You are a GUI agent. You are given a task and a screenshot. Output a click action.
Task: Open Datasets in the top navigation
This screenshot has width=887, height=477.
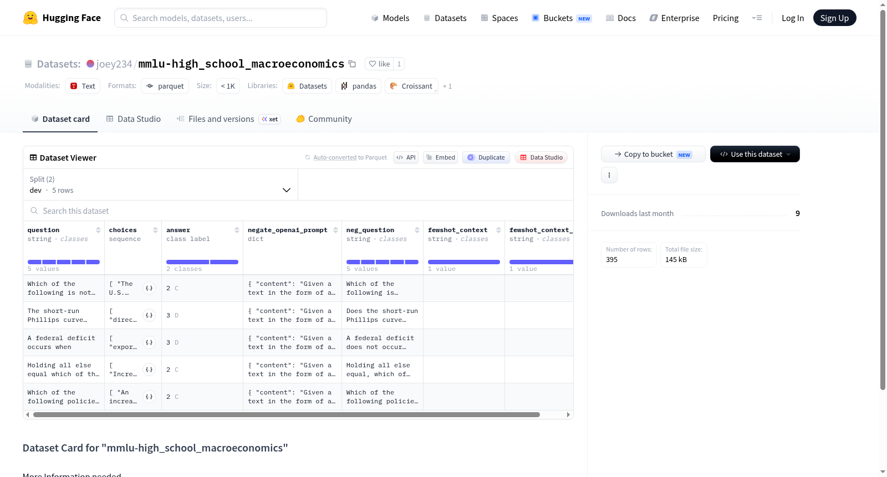coord(445,18)
